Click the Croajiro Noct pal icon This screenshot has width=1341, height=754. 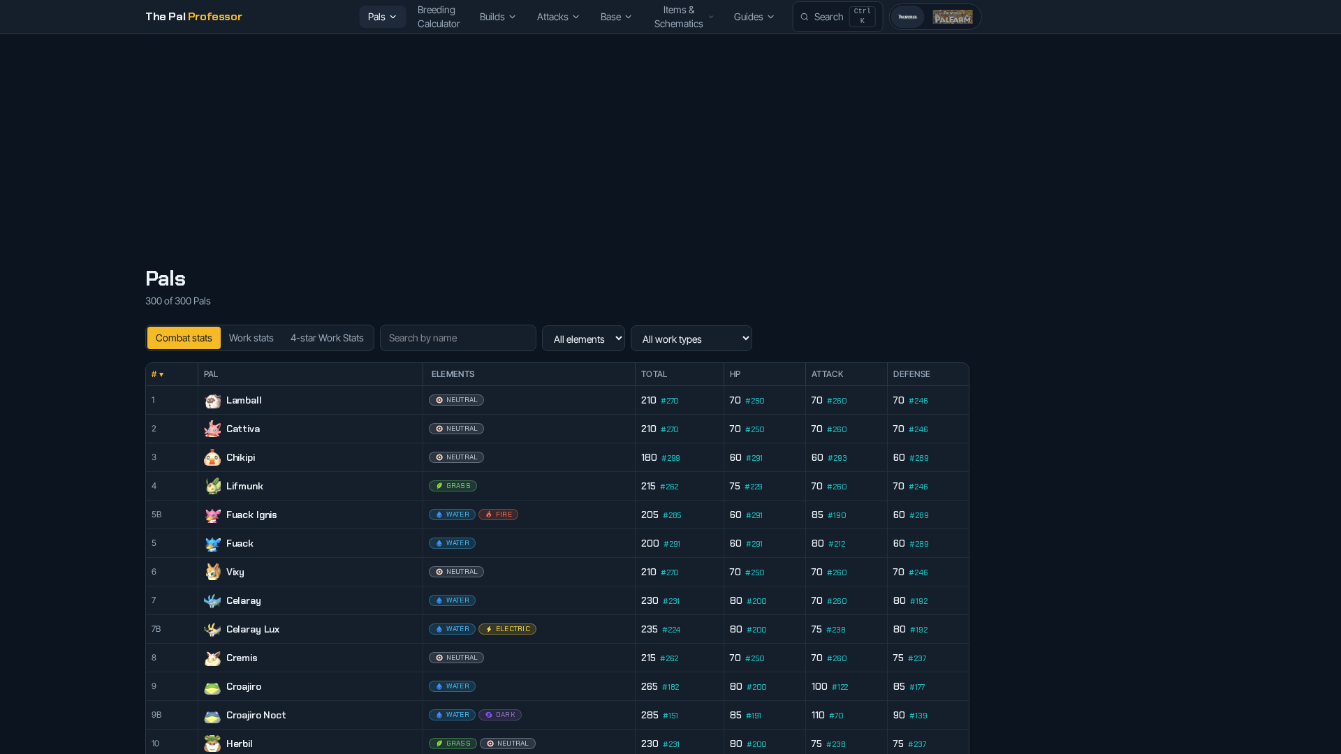click(x=212, y=716)
